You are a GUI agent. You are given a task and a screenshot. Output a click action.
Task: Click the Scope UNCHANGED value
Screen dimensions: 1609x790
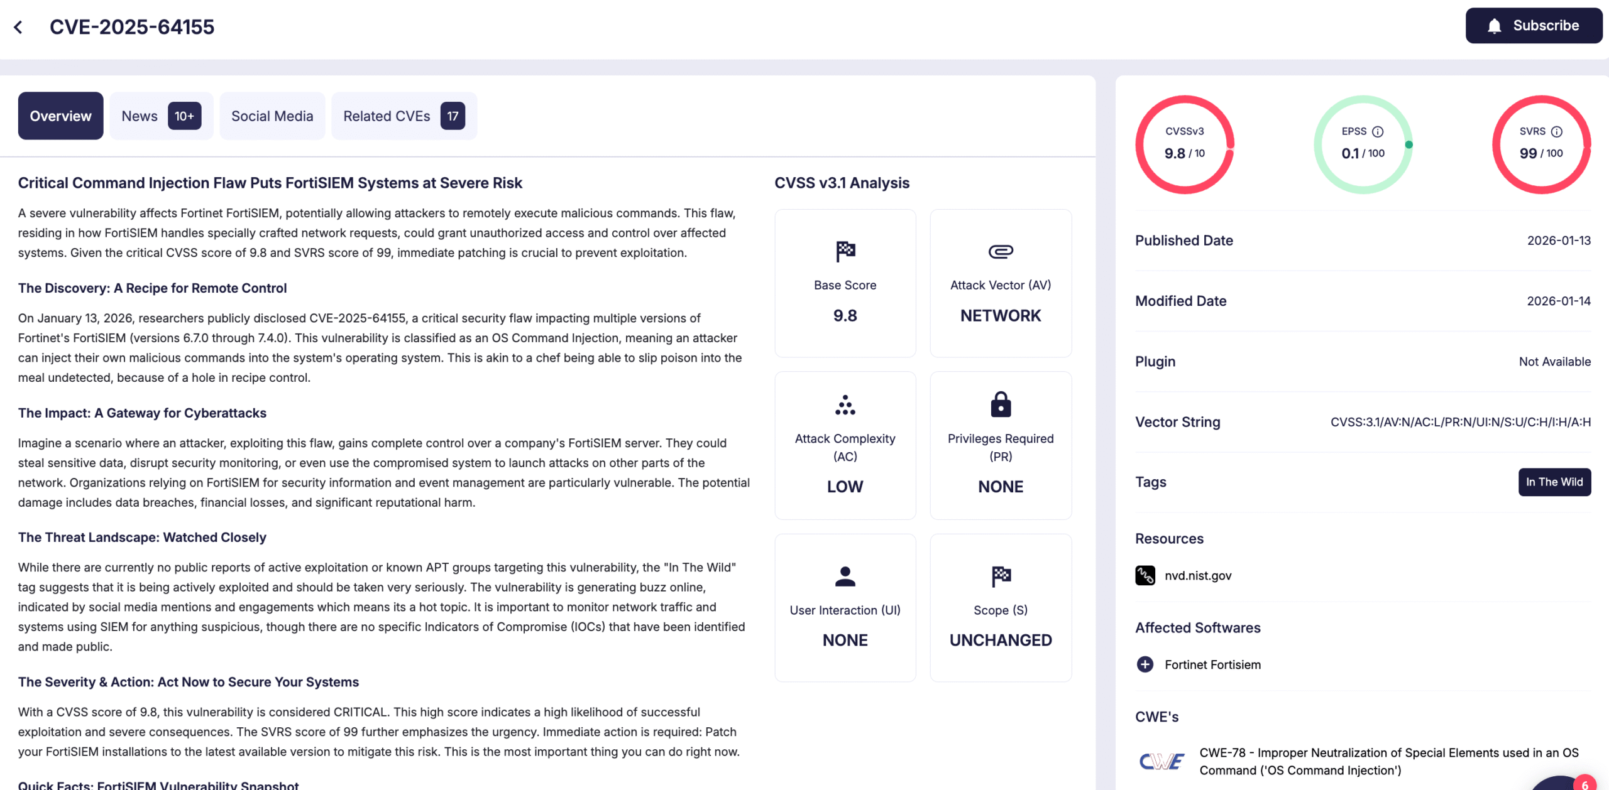point(1001,640)
